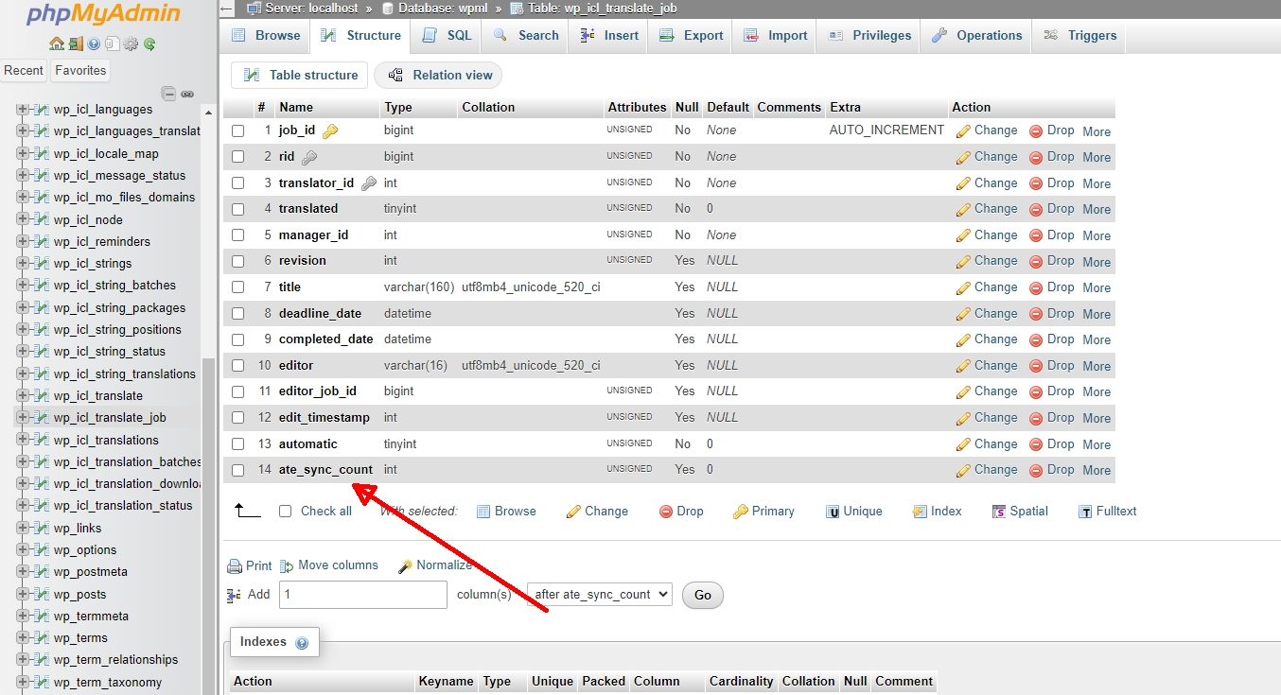Click the Browse icon below the table

pyautogui.click(x=483, y=512)
